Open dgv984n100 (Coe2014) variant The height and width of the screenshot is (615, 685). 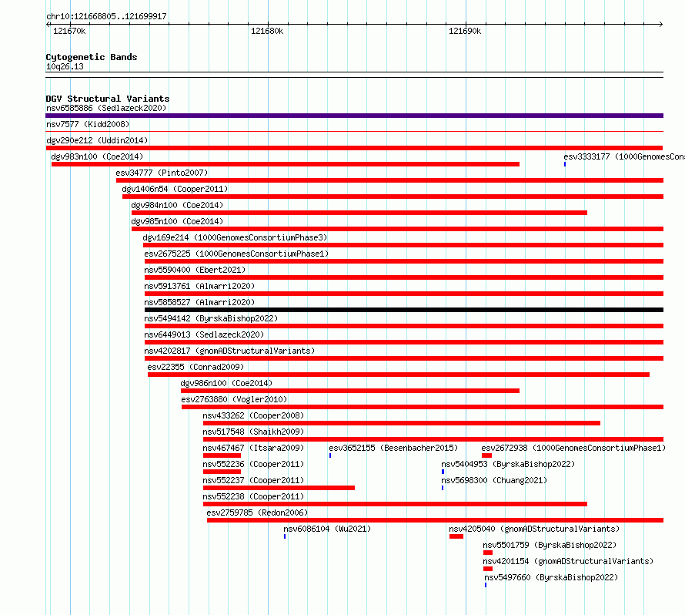[x=177, y=205]
